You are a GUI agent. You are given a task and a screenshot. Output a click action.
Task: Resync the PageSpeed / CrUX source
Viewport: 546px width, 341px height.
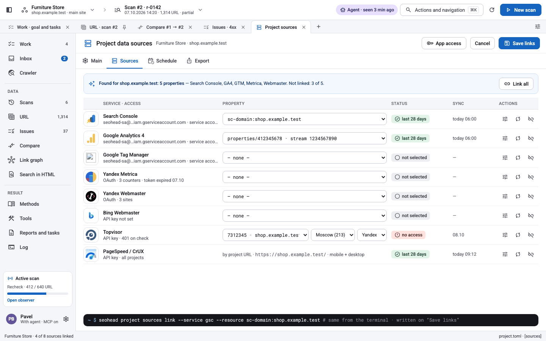518,254
